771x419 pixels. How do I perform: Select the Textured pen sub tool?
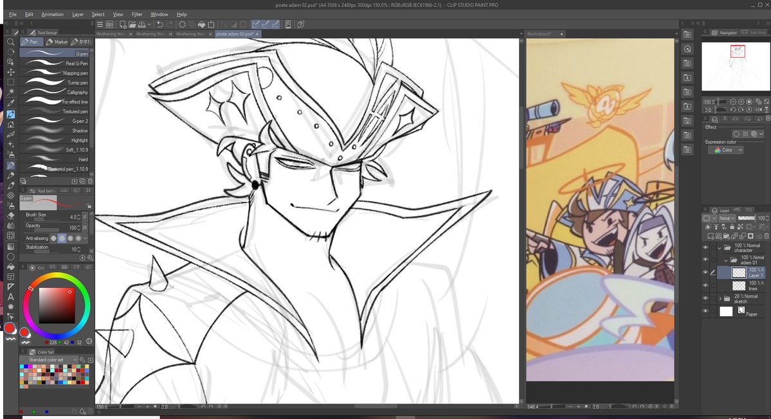click(x=54, y=111)
